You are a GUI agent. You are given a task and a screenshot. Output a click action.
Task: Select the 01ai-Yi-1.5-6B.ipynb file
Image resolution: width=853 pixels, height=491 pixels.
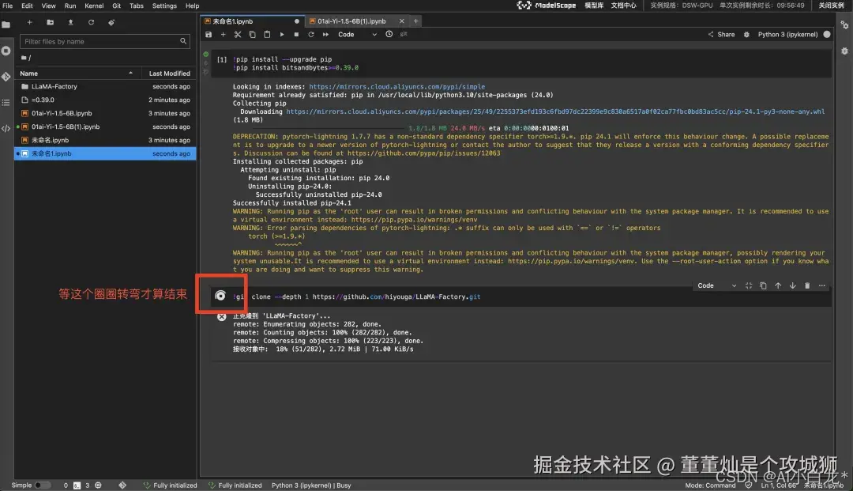pos(106,113)
